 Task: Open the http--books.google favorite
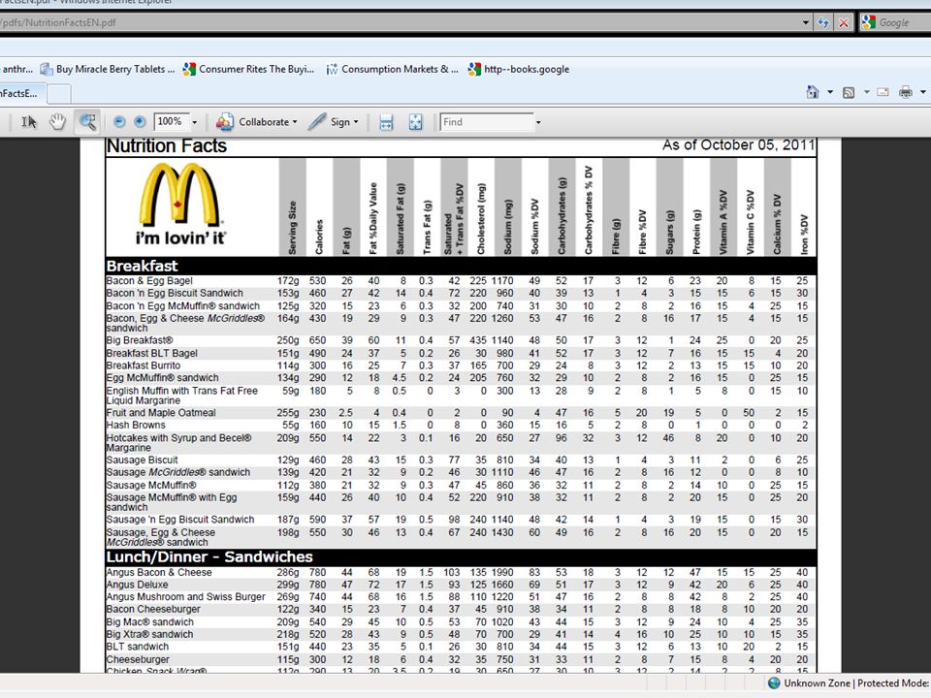click(x=518, y=69)
